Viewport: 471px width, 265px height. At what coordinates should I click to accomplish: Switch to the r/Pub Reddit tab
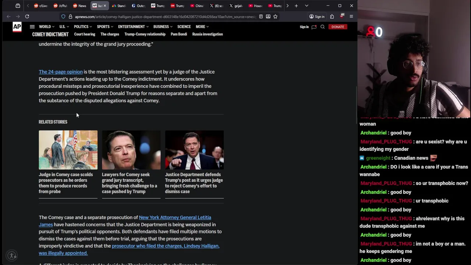click(x=60, y=6)
